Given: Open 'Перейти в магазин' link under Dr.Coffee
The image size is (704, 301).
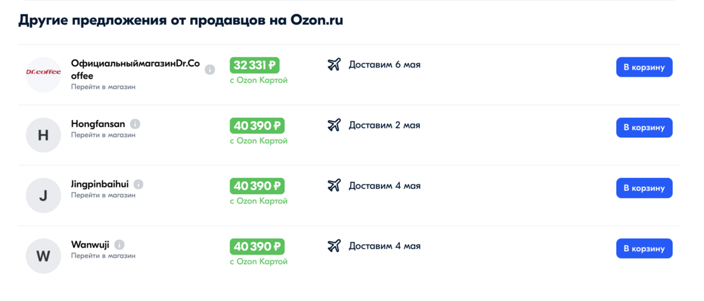Looking at the screenshot, I should (x=103, y=87).
